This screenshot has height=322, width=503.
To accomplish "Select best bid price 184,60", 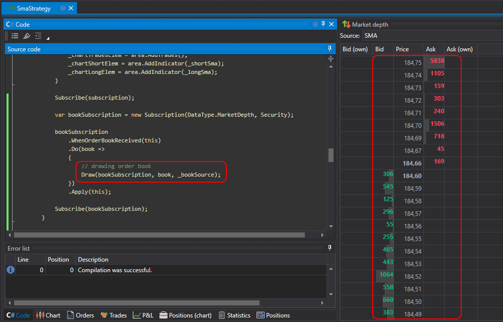I will tap(408, 176).
